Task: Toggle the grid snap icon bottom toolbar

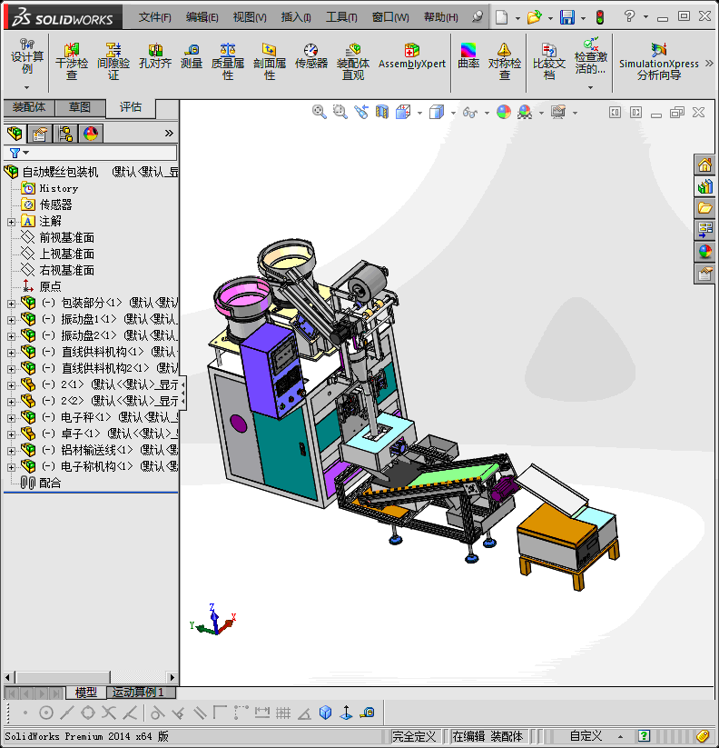Action: coord(283,713)
